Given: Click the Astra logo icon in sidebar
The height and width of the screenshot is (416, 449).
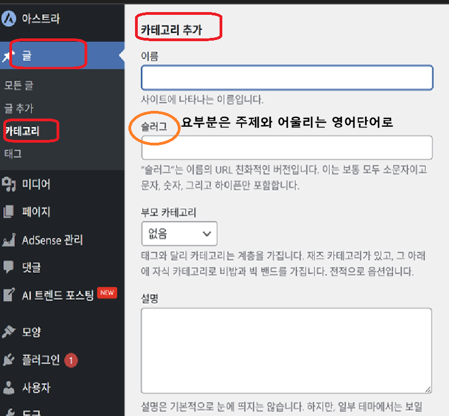Looking at the screenshot, I should [x=9, y=19].
